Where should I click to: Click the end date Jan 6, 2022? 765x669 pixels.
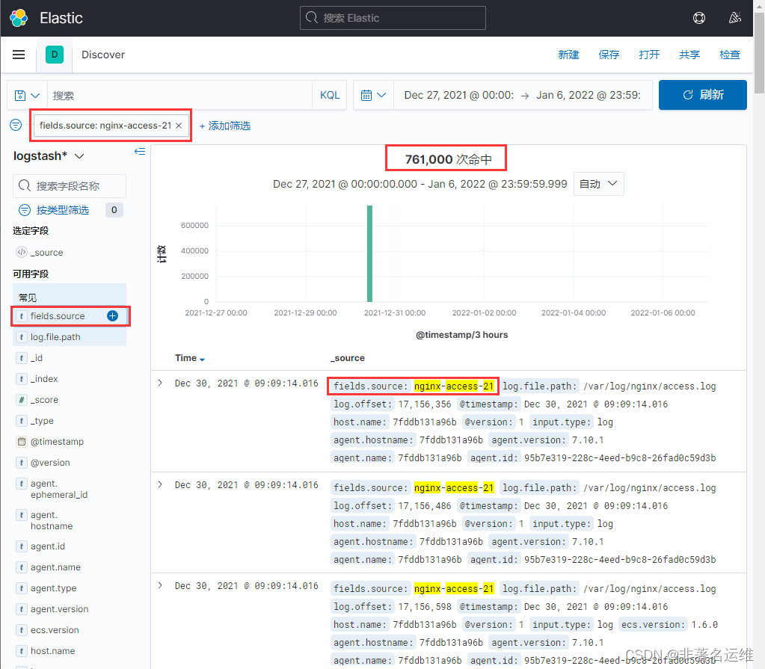589,95
